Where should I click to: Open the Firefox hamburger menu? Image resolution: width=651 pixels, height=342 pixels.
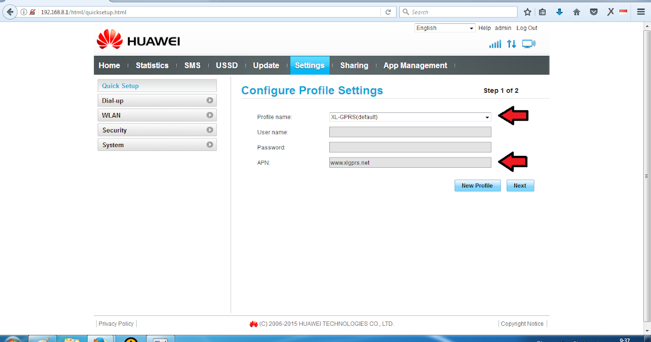(641, 12)
